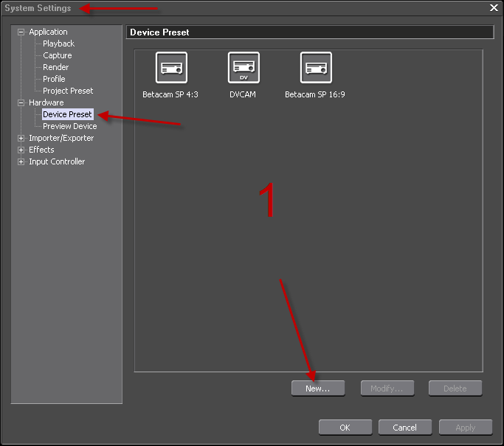Click the Input Controller tree label
Image resolution: width=504 pixels, height=446 pixels.
pyautogui.click(x=57, y=162)
